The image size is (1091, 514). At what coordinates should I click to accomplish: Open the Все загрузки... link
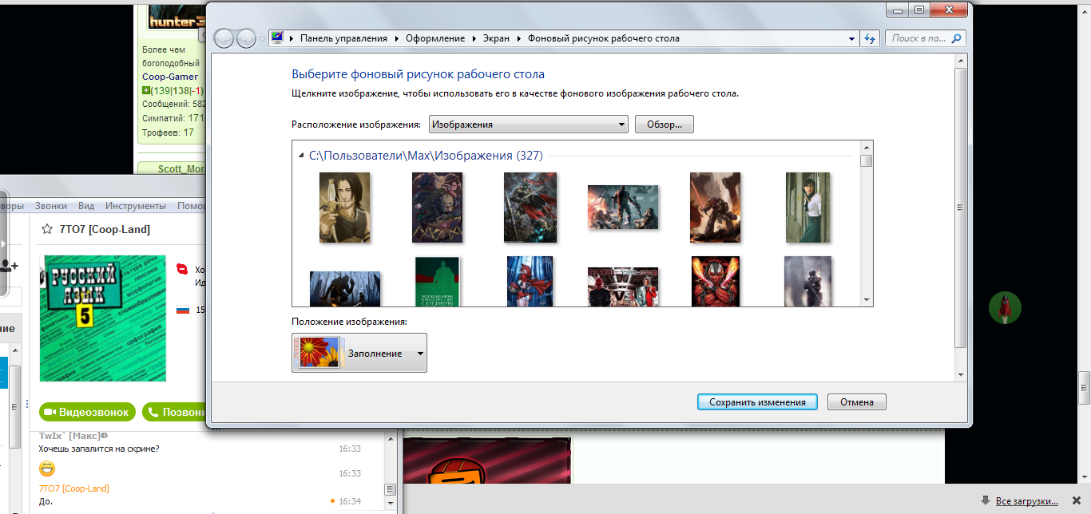(1027, 501)
